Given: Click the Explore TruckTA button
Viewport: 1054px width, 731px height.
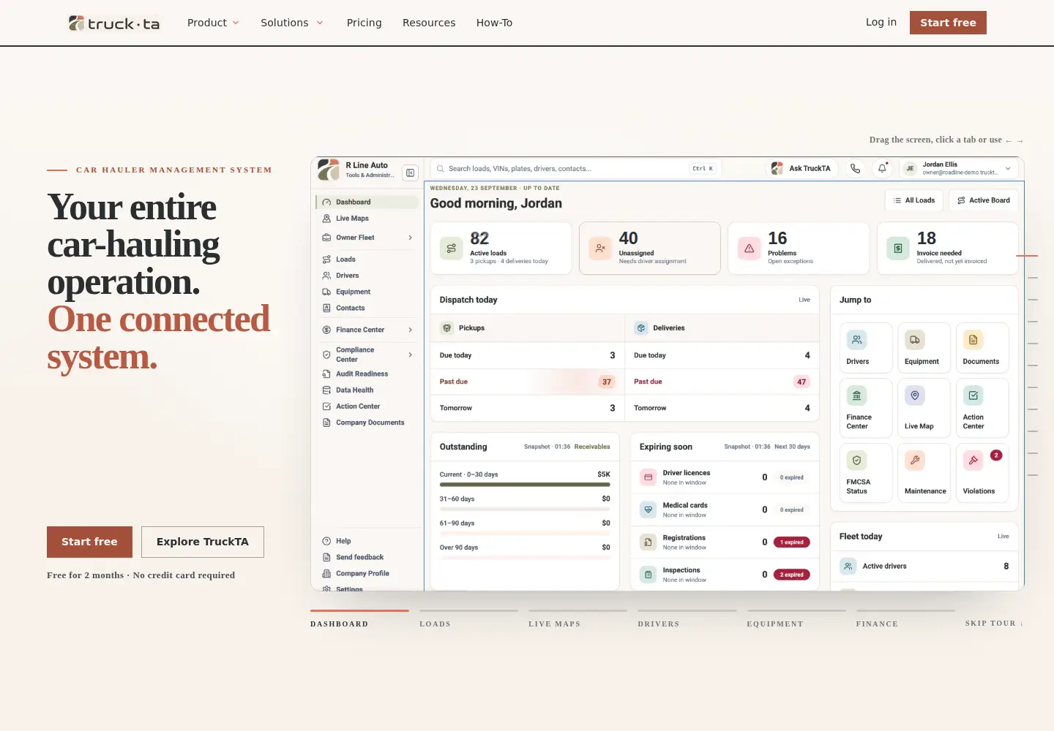Looking at the screenshot, I should coord(203,542).
